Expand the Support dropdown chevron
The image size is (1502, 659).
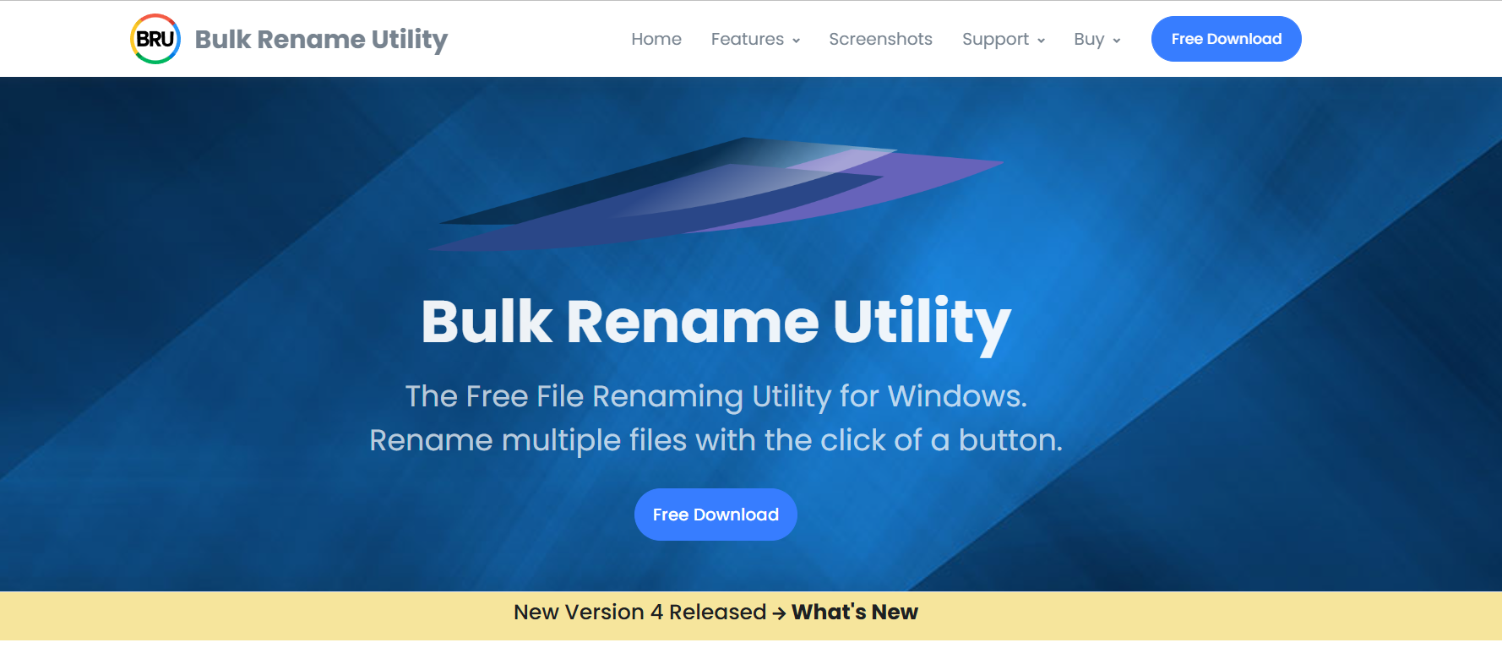[x=1041, y=41]
